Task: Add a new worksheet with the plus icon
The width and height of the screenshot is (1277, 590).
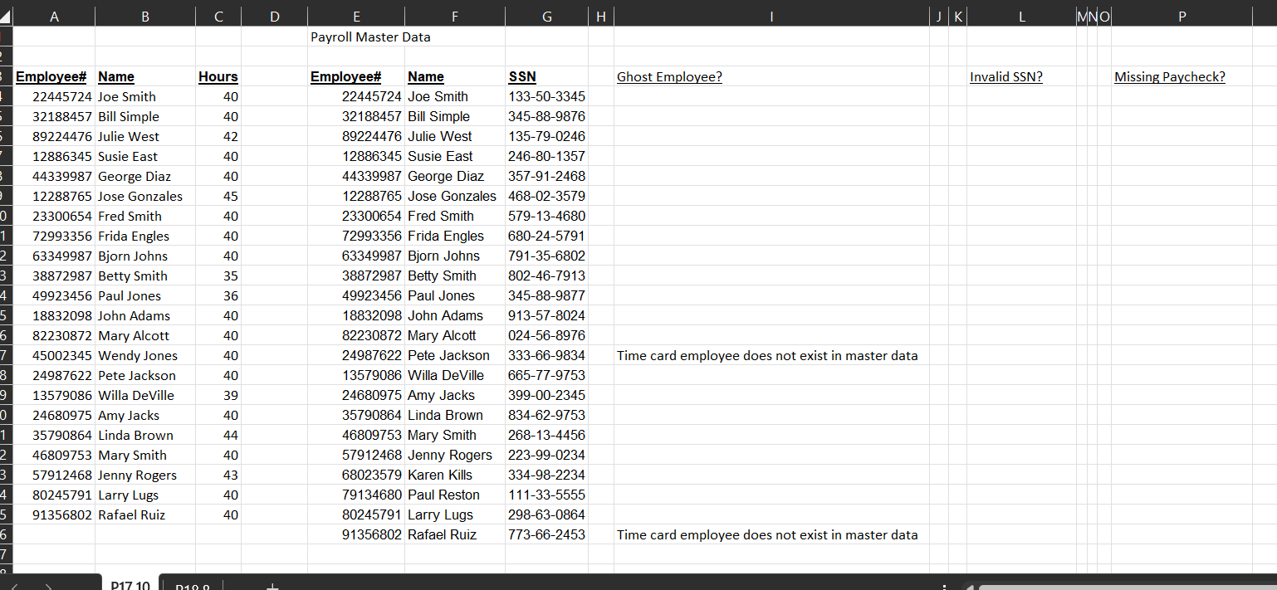Action: pyautogui.click(x=272, y=586)
